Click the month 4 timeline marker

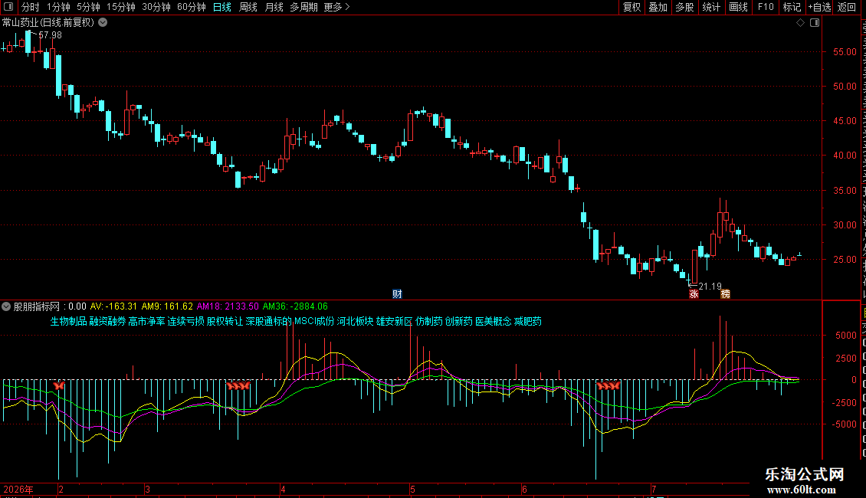[x=283, y=490]
